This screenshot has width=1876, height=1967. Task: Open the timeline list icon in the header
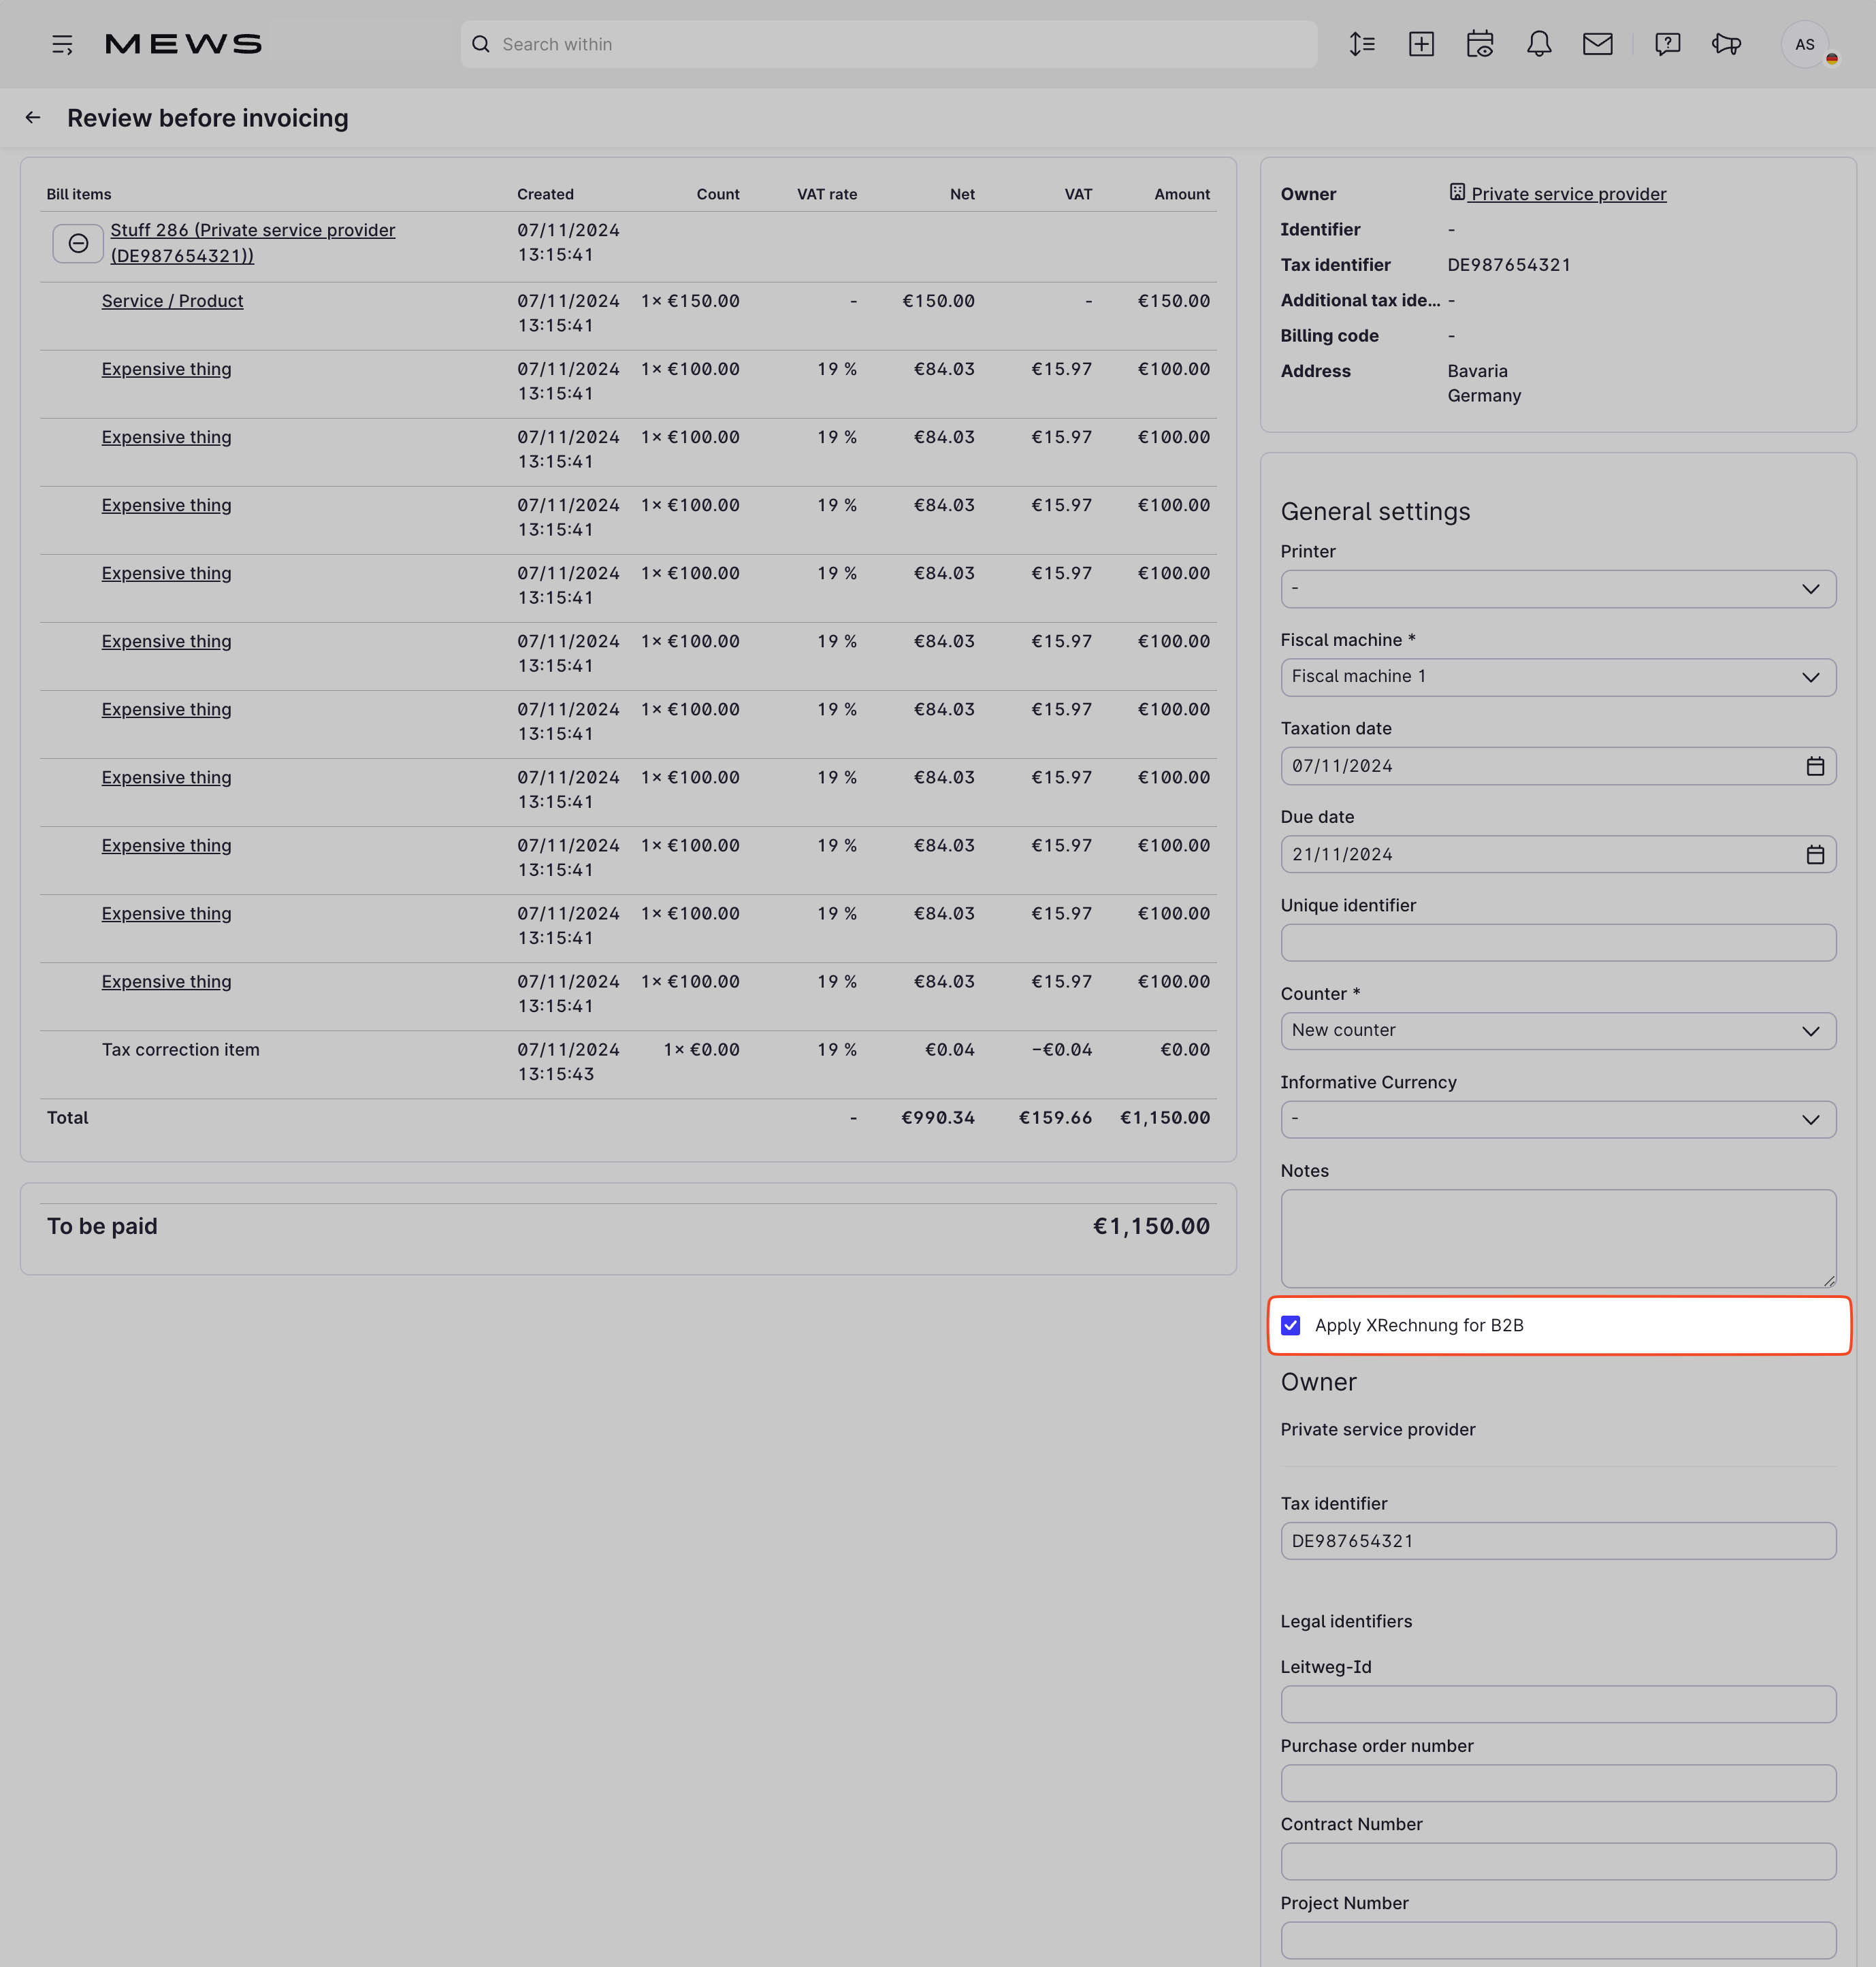[x=1362, y=44]
